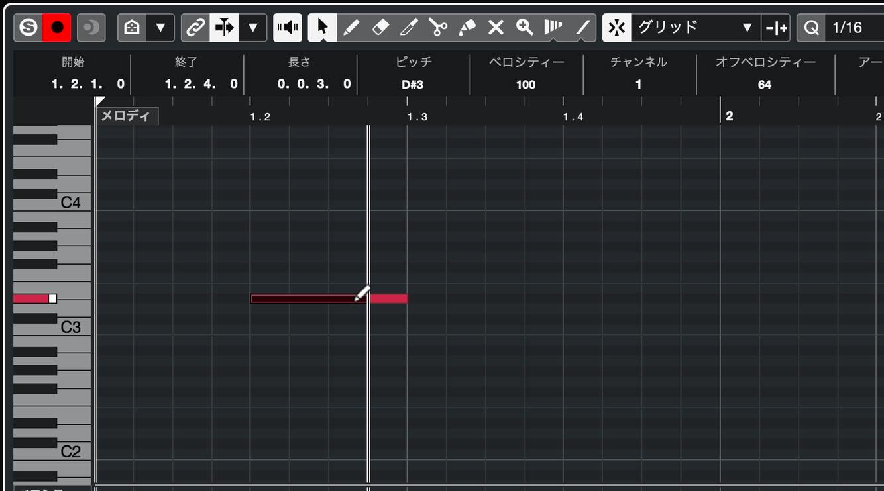Toggle Solo Editor button
884x491 pixels.
(x=28, y=28)
